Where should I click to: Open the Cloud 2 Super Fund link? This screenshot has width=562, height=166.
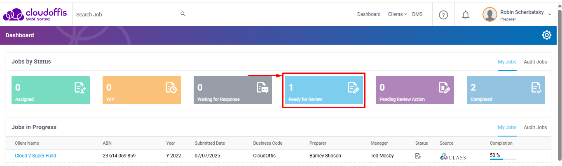point(35,156)
